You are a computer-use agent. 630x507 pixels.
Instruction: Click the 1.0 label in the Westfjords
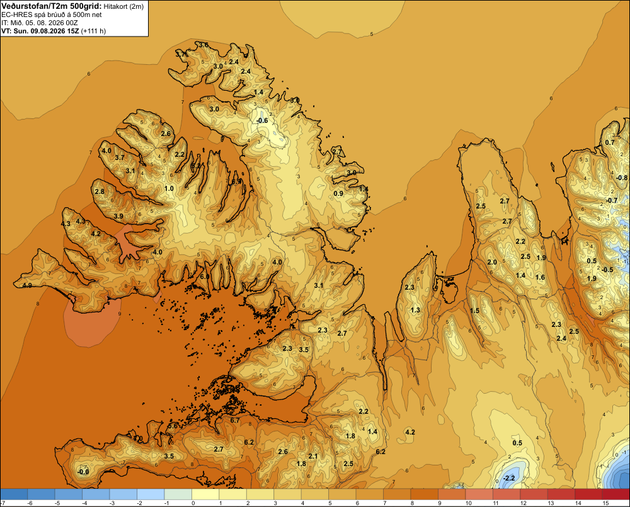(169, 188)
